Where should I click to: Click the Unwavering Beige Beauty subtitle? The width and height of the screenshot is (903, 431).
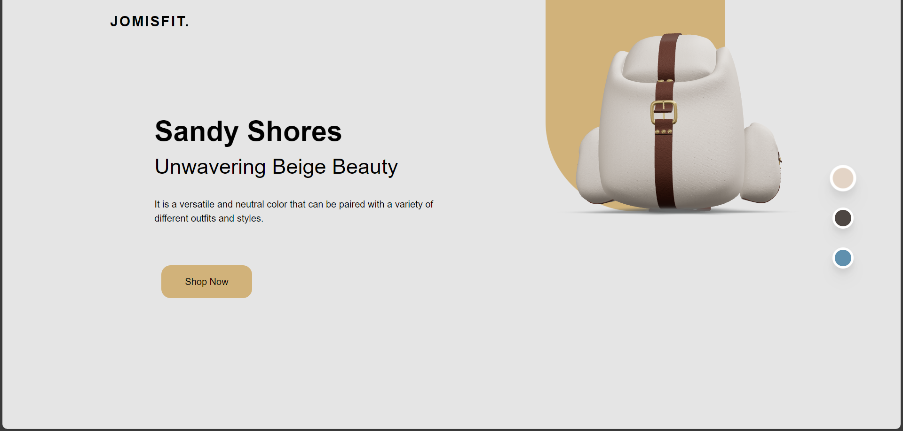276,167
